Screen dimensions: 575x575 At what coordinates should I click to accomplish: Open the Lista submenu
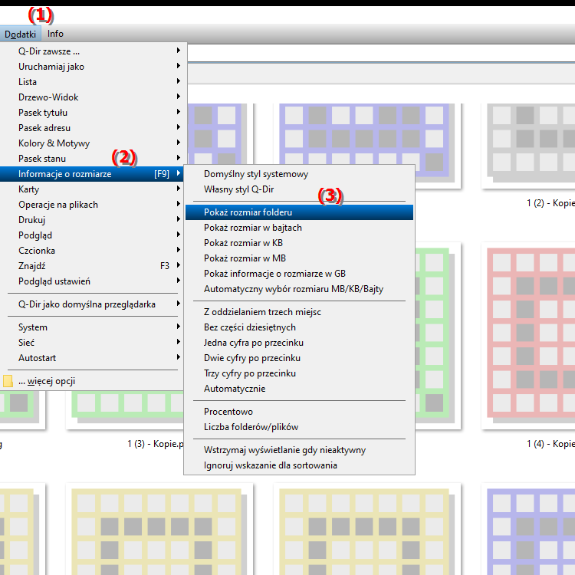pyautogui.click(x=94, y=82)
